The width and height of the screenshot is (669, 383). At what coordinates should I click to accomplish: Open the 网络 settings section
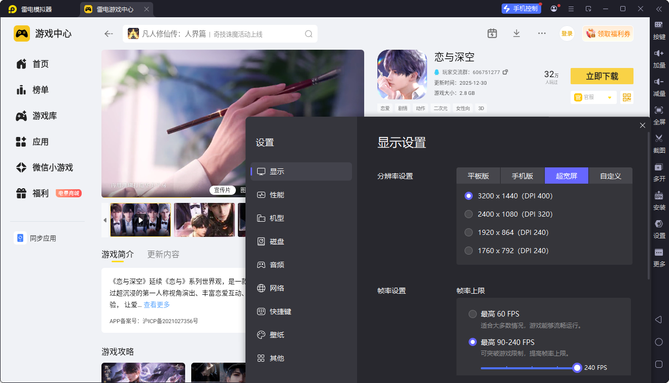point(301,288)
